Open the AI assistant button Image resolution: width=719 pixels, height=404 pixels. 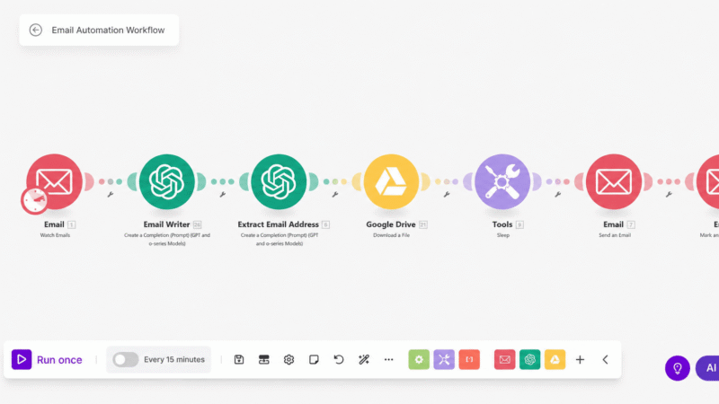pos(708,368)
